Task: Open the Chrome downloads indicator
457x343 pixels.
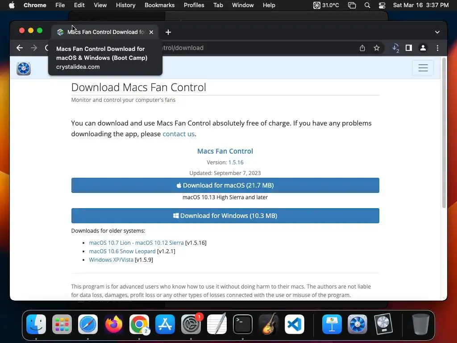Action: 395,48
